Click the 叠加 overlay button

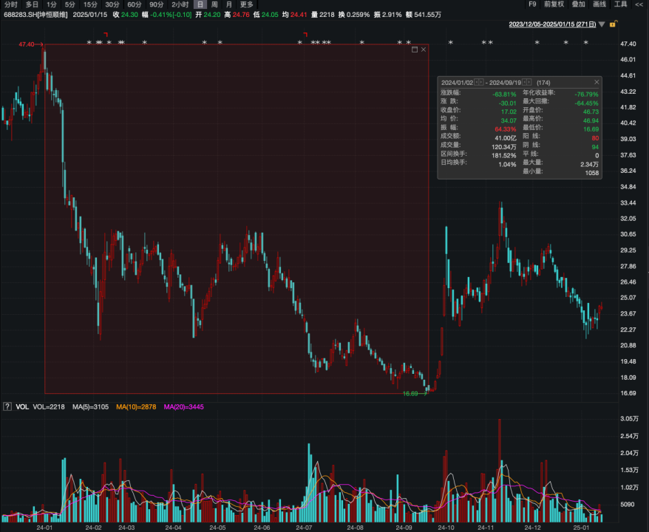pos(578,4)
